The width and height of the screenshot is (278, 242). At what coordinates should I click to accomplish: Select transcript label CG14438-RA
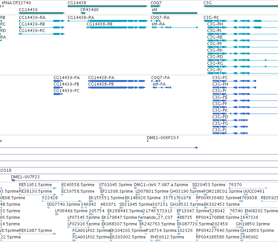click(x=81, y=18)
